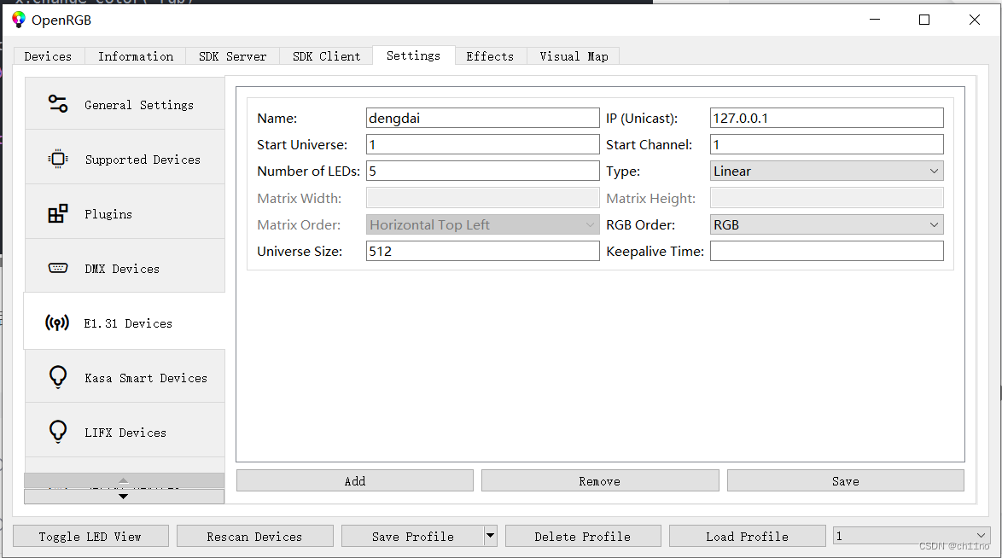
Task: Click the Delete Profile button
Action: pos(583,537)
